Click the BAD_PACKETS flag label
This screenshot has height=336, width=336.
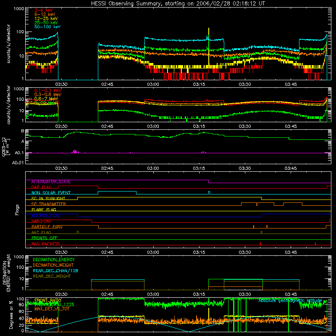46,244
